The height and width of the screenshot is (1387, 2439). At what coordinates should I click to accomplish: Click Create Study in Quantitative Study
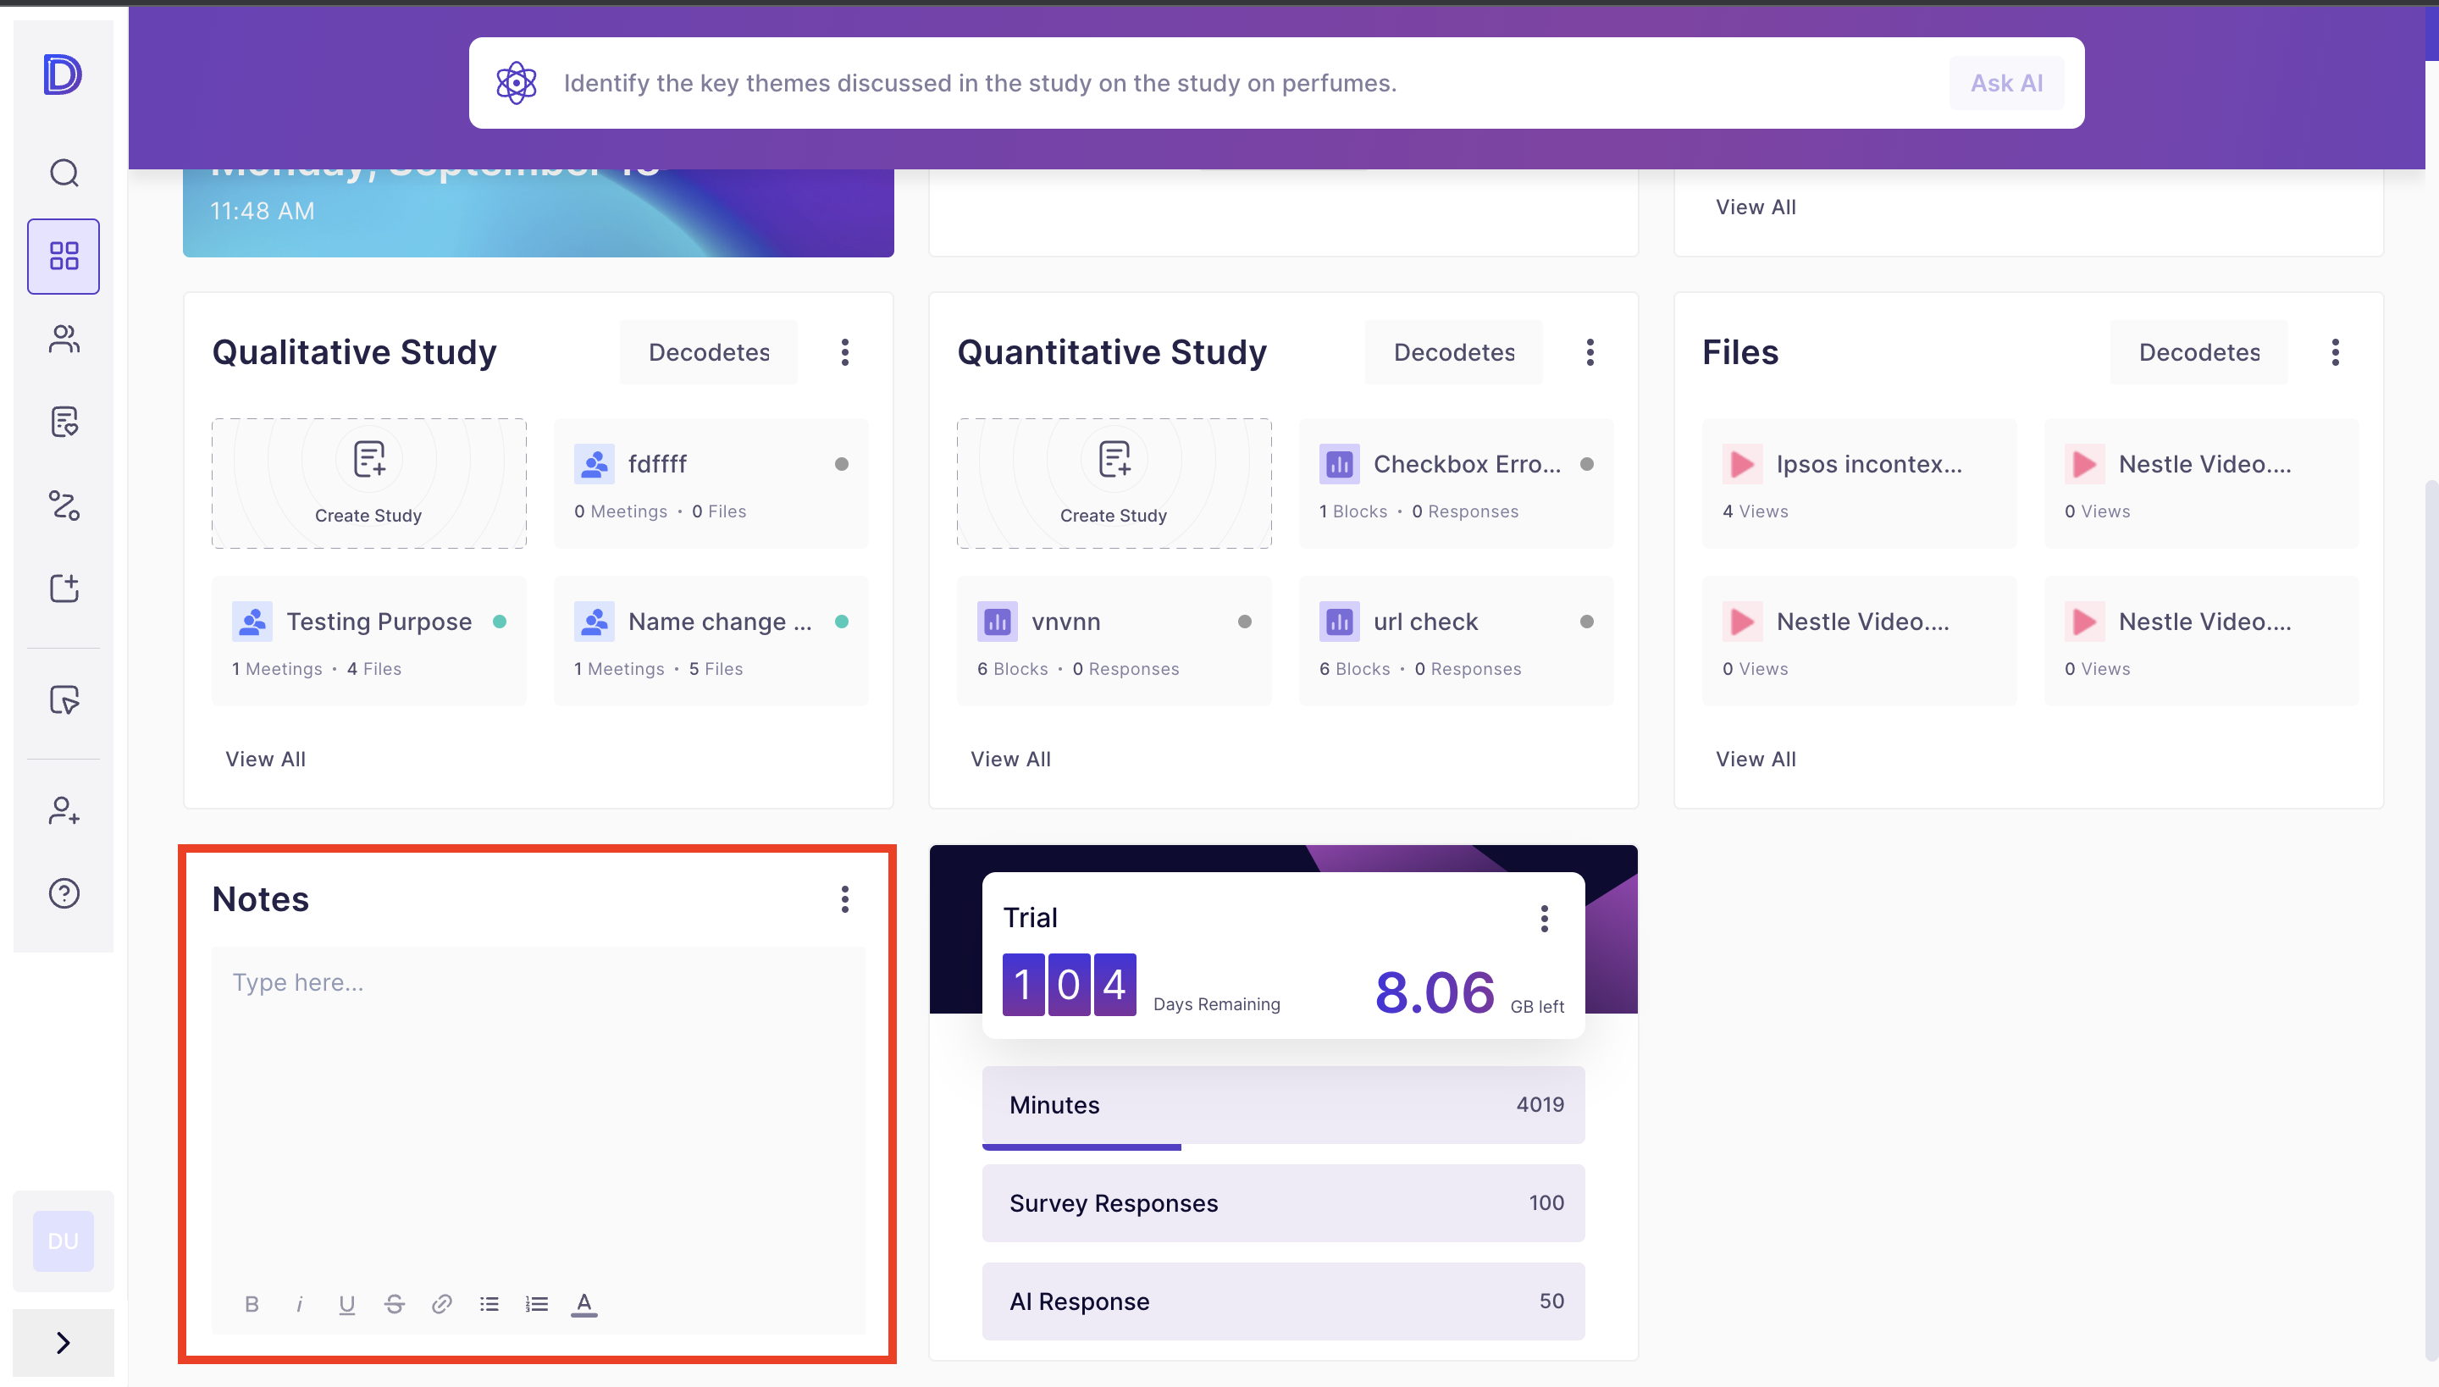(x=1114, y=483)
